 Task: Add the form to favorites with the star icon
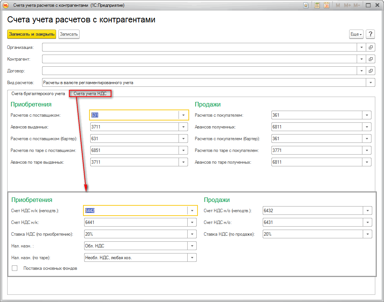306,5
